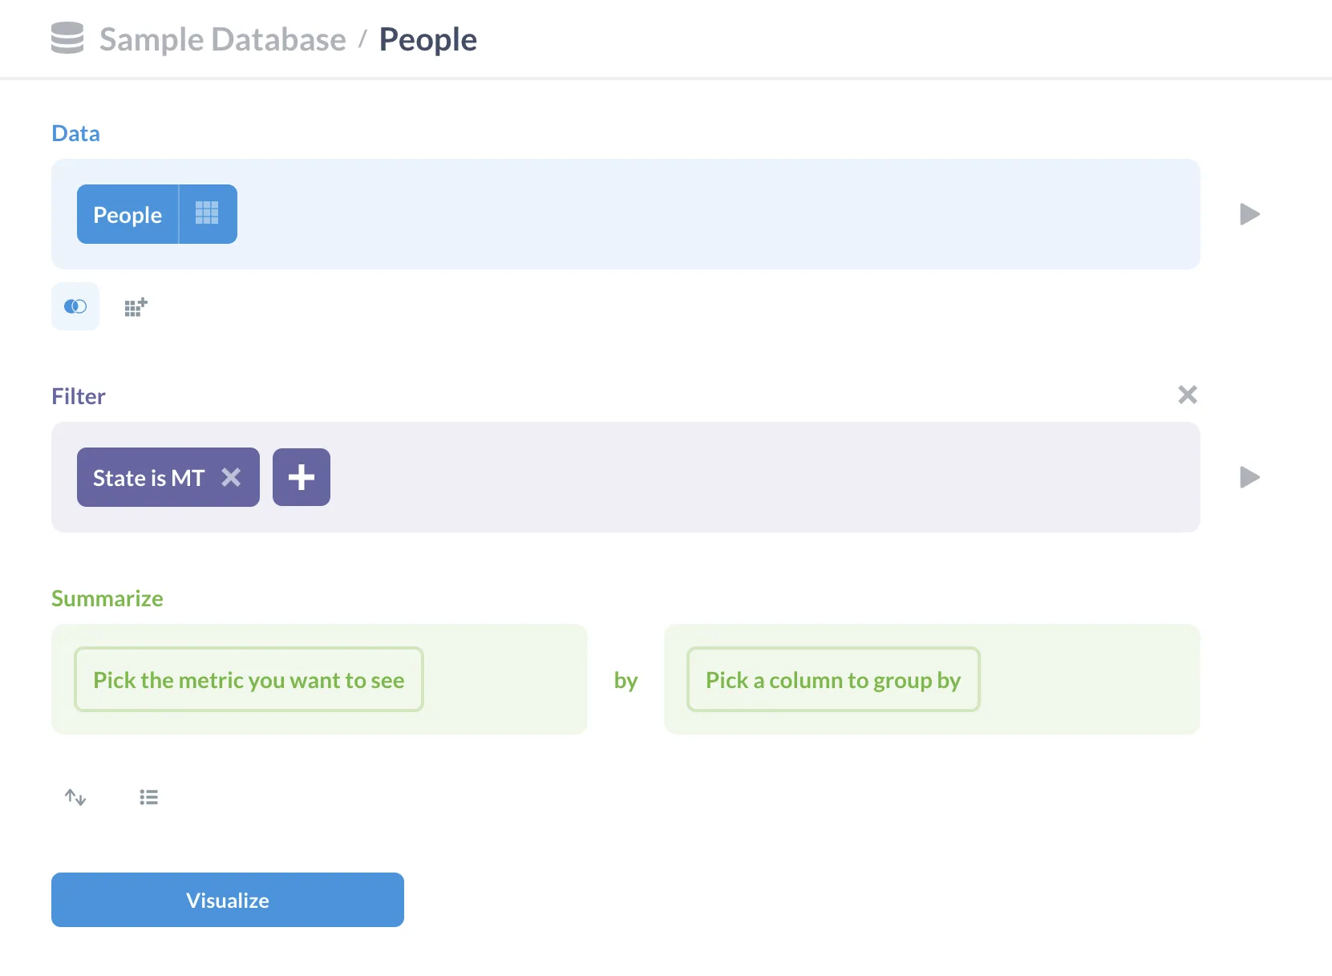1332x976 pixels.
Task: Open the metric picker in Summarize
Action: [x=249, y=679]
